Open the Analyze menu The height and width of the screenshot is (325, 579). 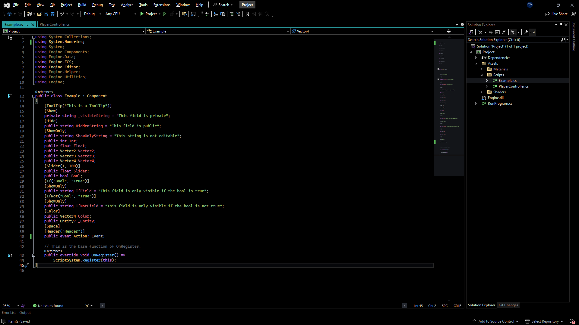[x=127, y=5]
